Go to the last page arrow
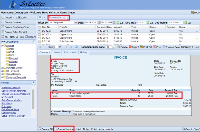This screenshot has width=200, height=132. point(71,47)
